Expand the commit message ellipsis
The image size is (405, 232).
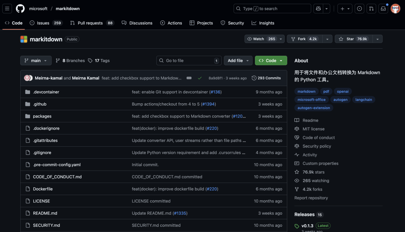[189, 78]
